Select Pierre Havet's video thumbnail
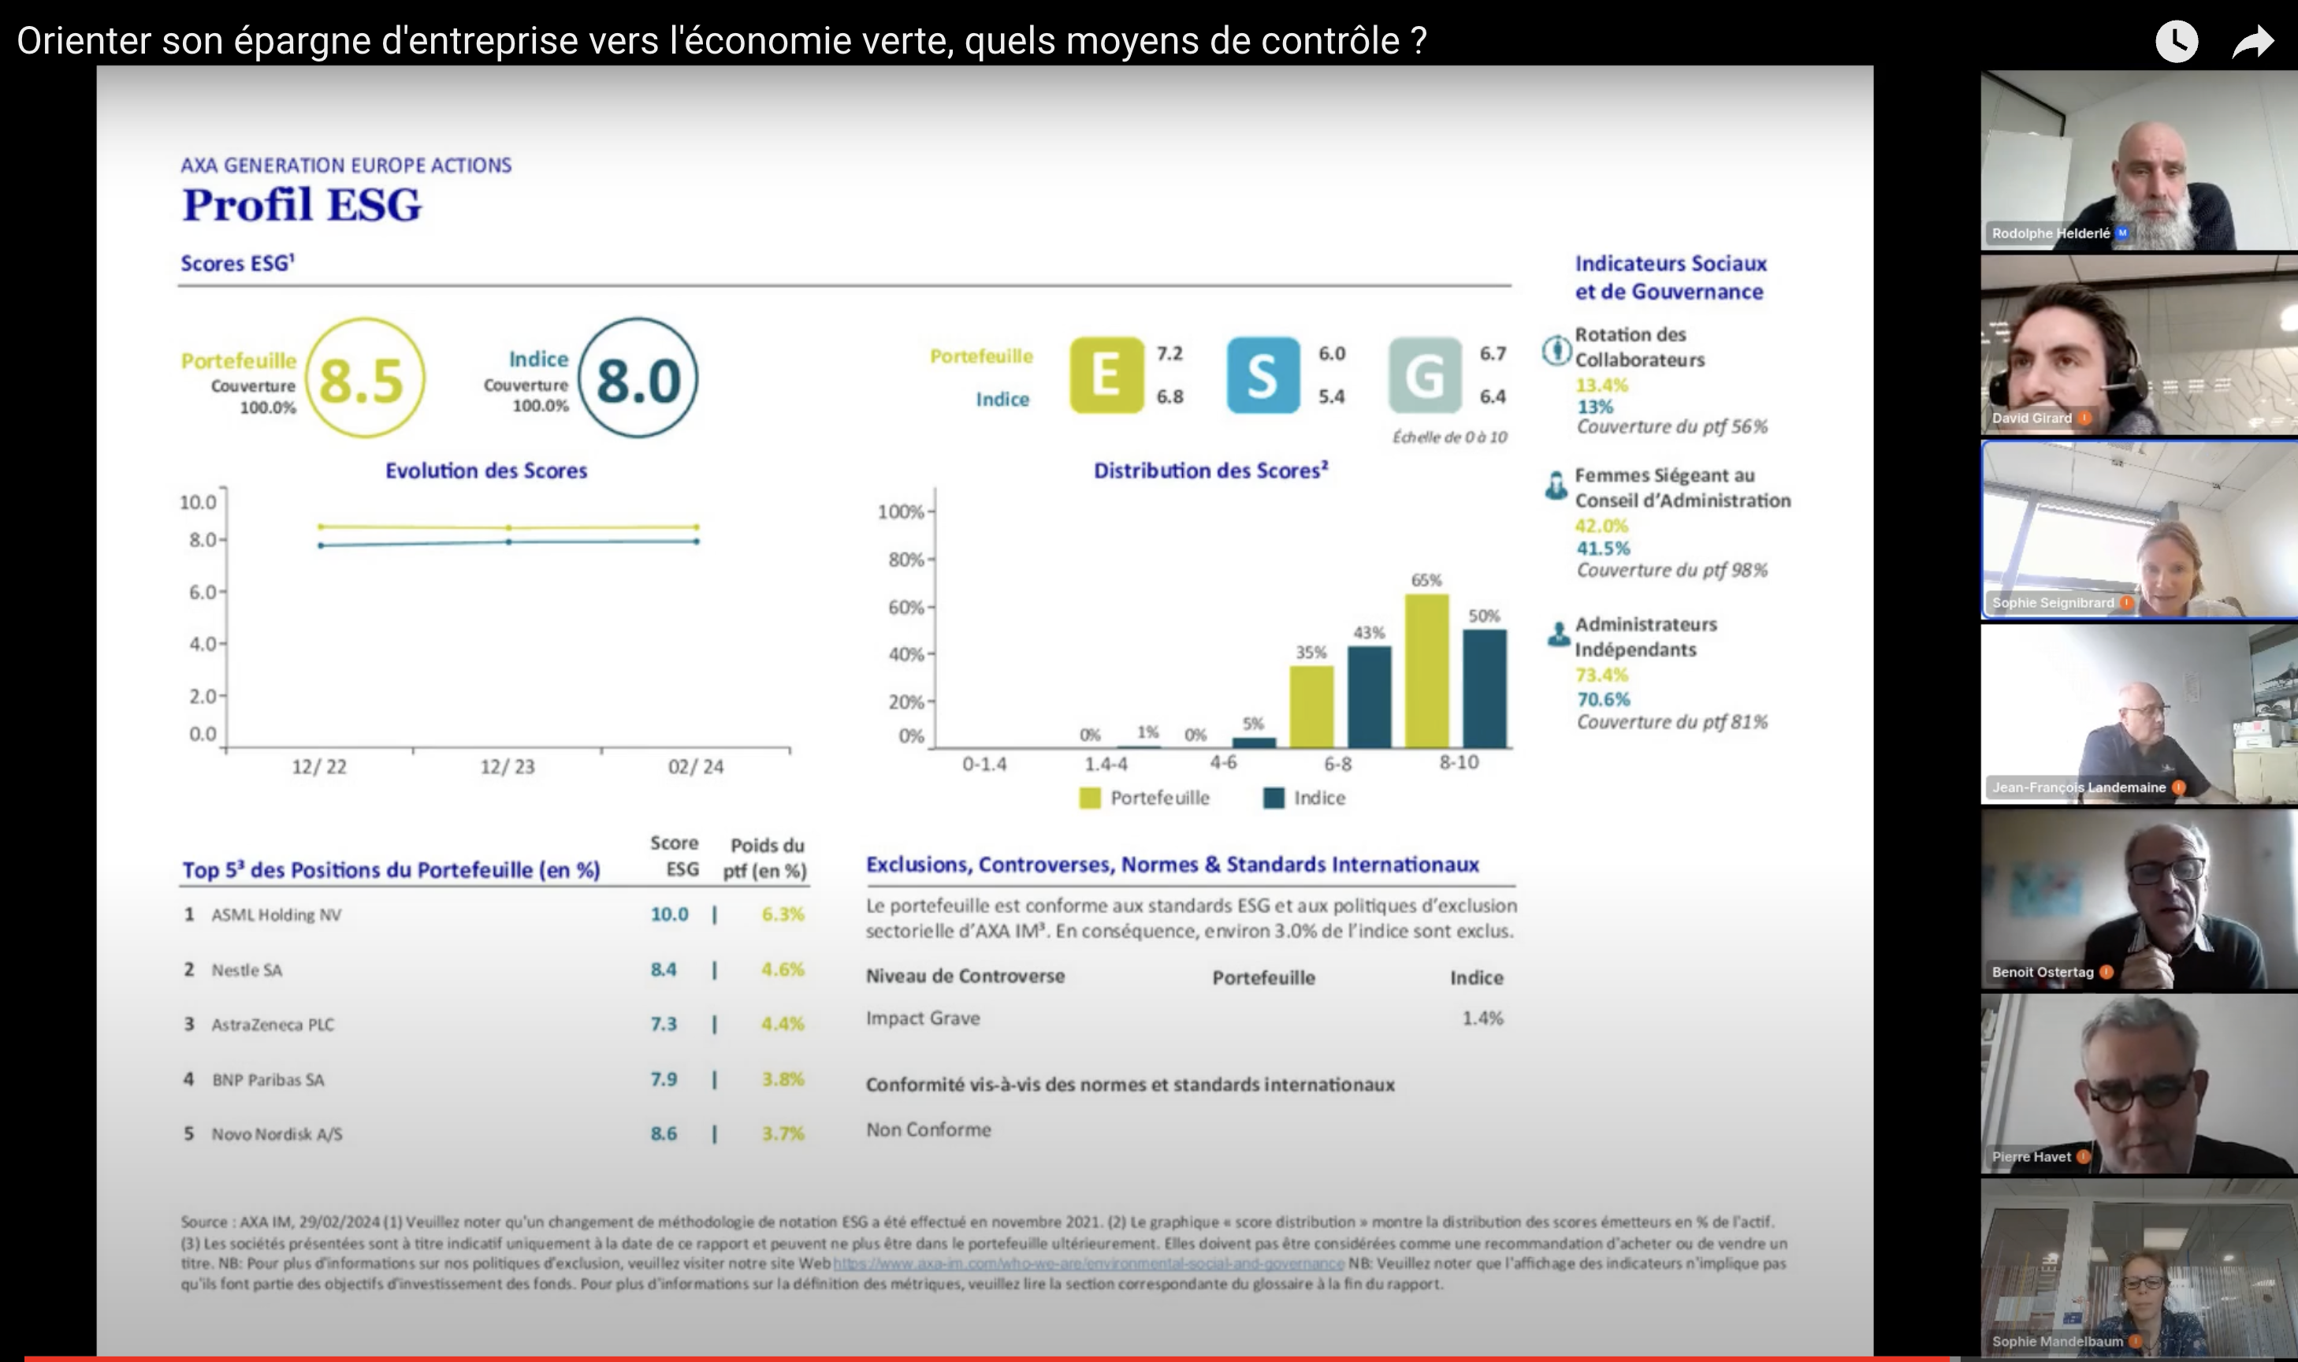 pyautogui.click(x=2138, y=1084)
